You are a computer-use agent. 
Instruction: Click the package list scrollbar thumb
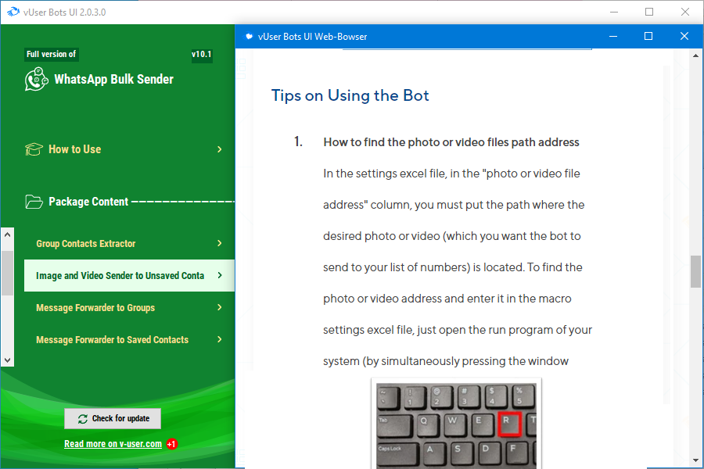point(7,273)
